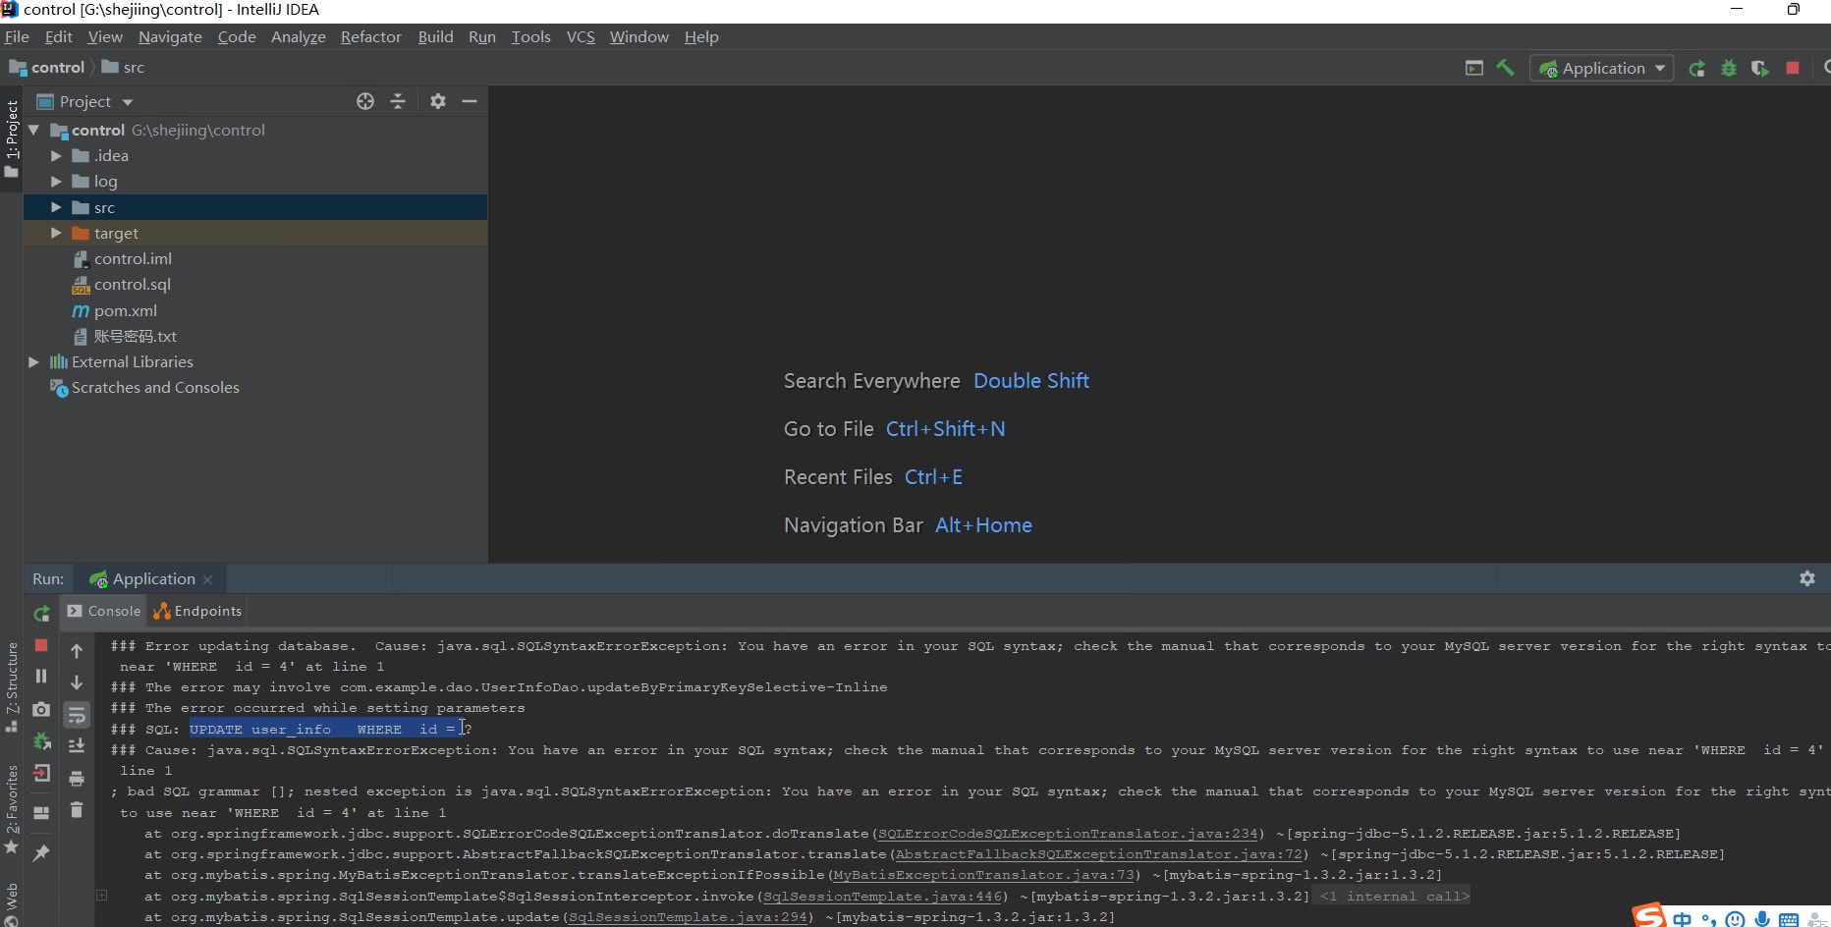Rerun Application in the Run panel

coord(41,614)
